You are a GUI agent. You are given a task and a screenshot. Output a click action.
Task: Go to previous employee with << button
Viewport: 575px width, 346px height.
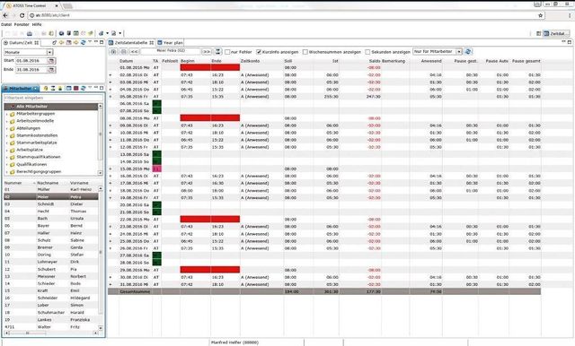[135, 52]
